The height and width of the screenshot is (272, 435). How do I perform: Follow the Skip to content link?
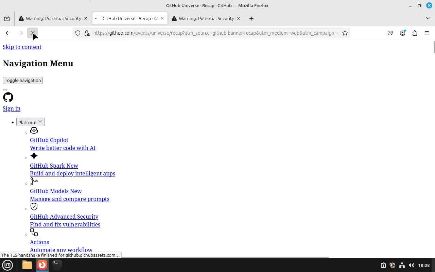click(x=22, y=47)
